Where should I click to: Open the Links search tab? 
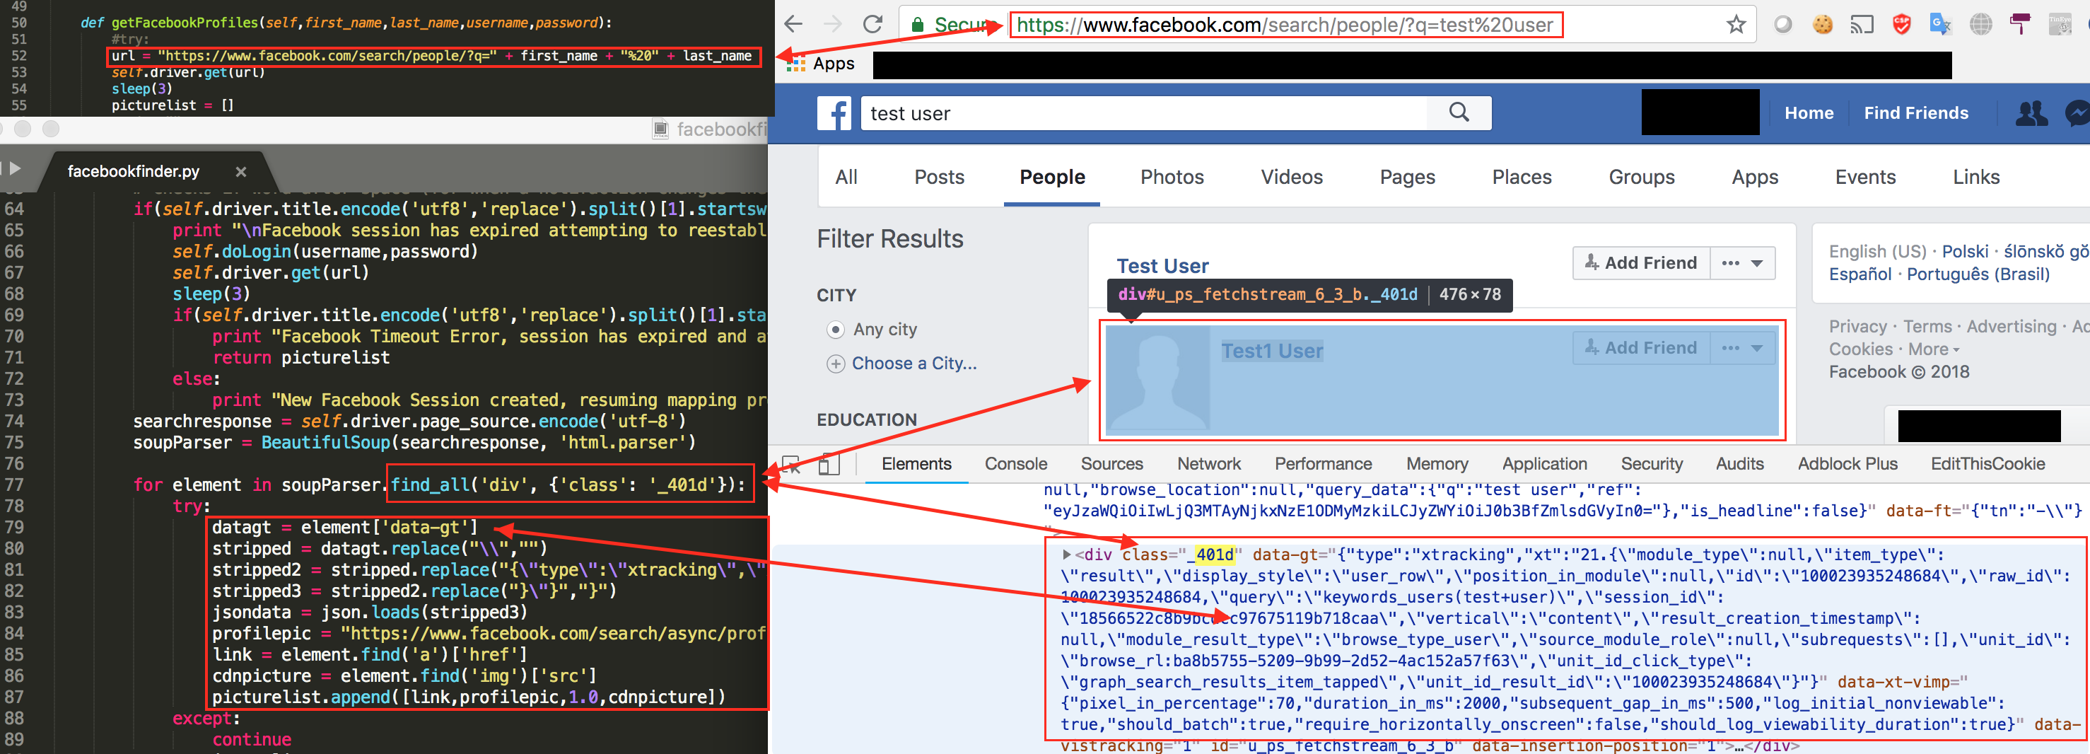1975,177
